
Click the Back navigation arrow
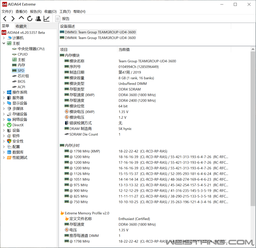coord(5,19)
